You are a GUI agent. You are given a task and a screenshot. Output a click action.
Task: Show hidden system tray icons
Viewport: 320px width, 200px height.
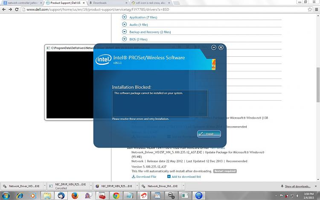(276, 196)
